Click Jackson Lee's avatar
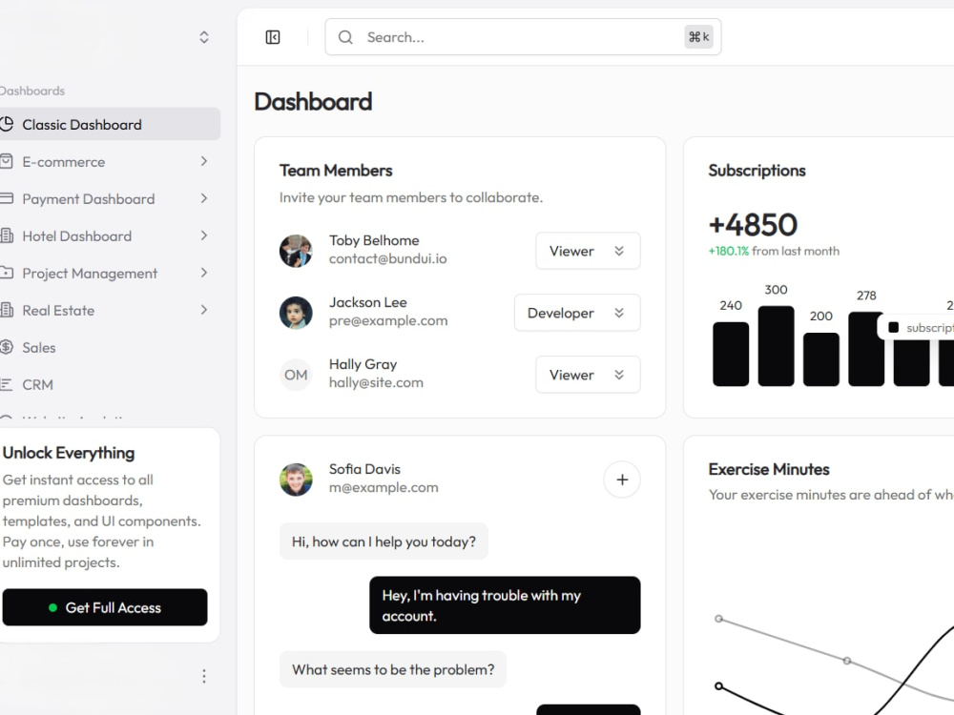954x715 pixels. (x=296, y=313)
